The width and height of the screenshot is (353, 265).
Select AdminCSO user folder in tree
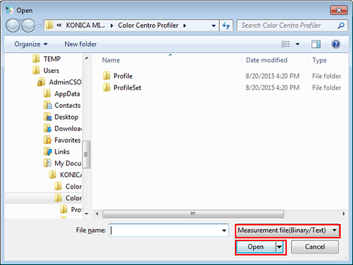coord(59,82)
